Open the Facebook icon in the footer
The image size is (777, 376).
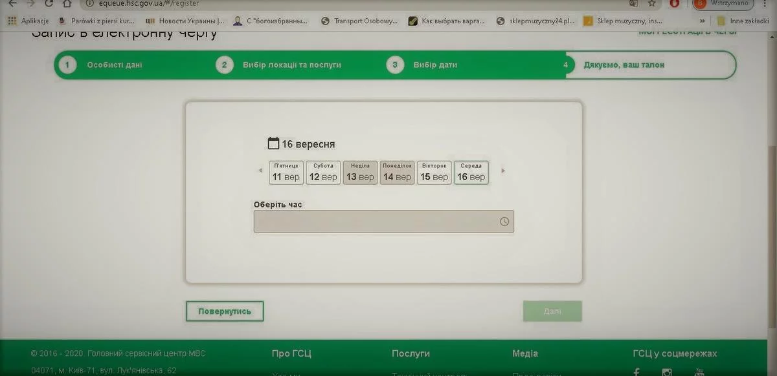pyautogui.click(x=636, y=372)
